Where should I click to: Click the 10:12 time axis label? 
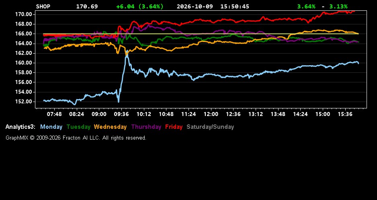click(x=144, y=114)
